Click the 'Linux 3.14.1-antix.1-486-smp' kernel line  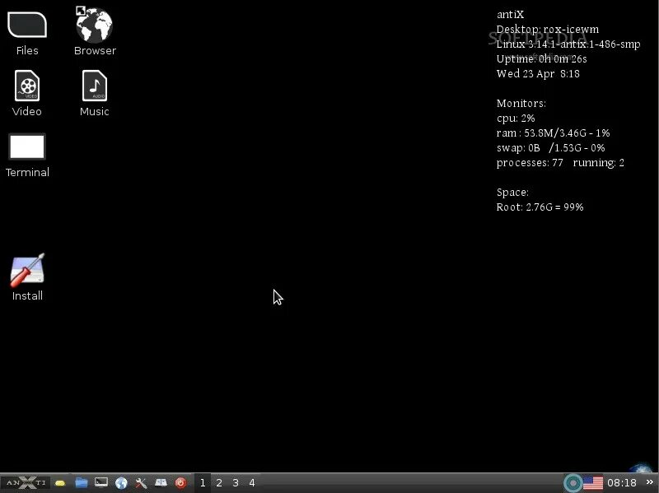coord(568,44)
